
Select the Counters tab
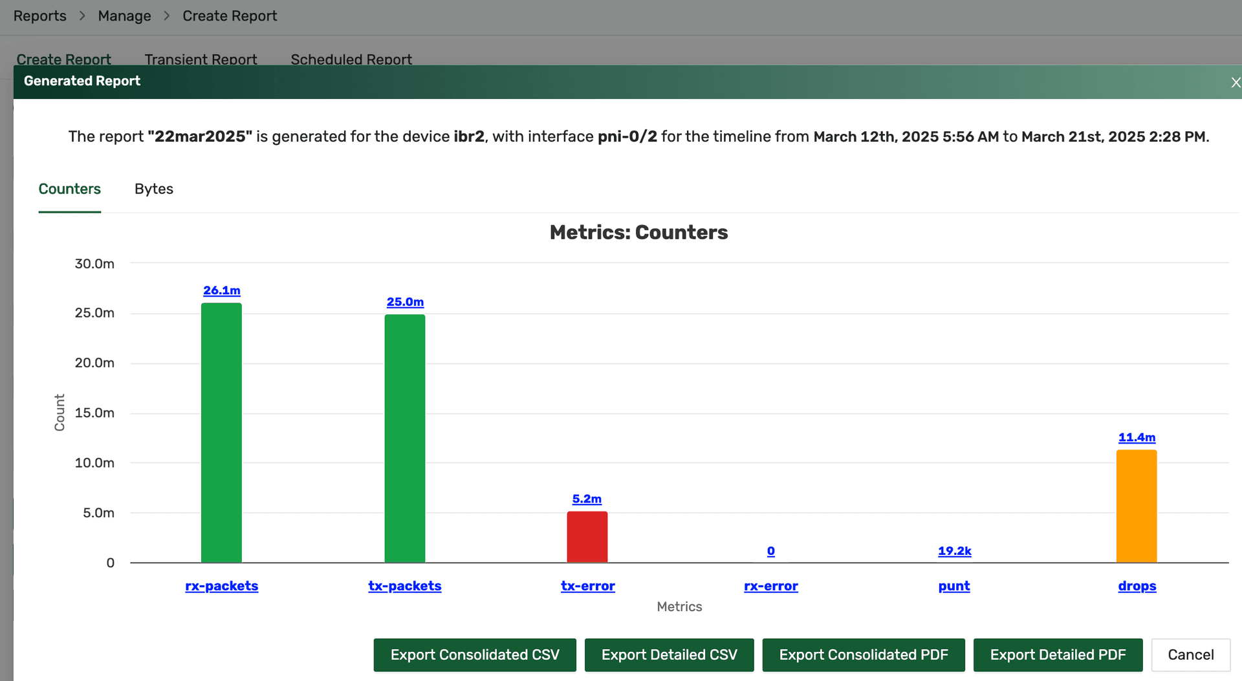click(x=70, y=189)
